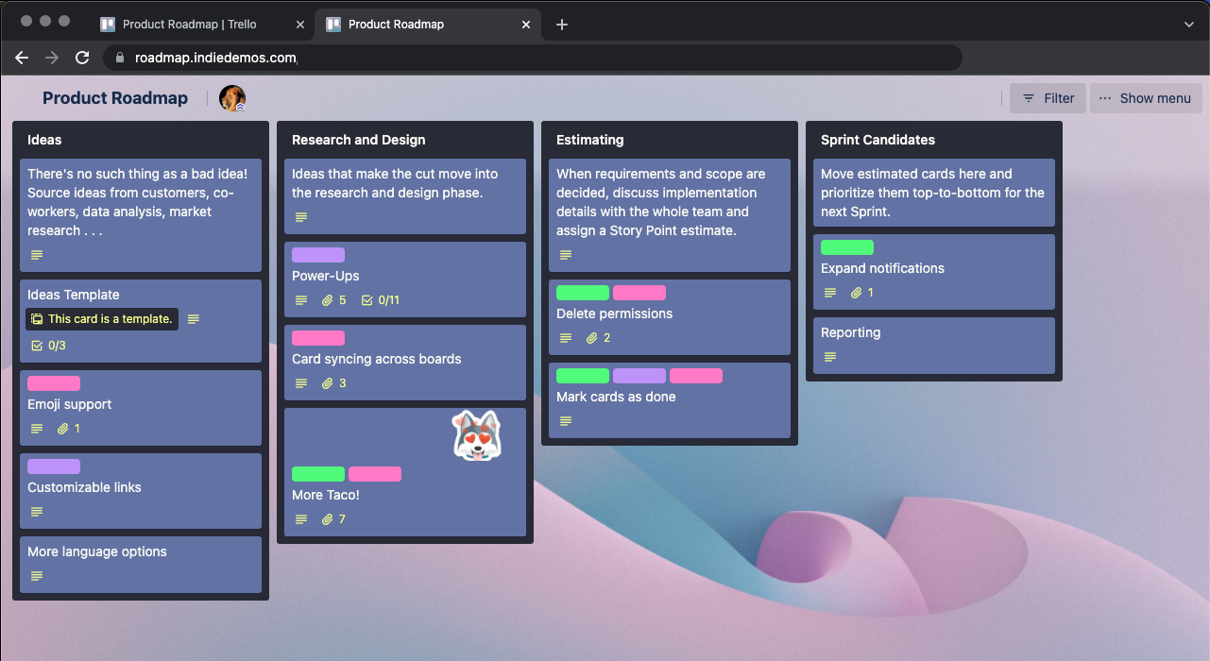Open the 'When requirements and scope are decided' card
This screenshot has width=1210, height=661.
pyautogui.click(x=670, y=215)
